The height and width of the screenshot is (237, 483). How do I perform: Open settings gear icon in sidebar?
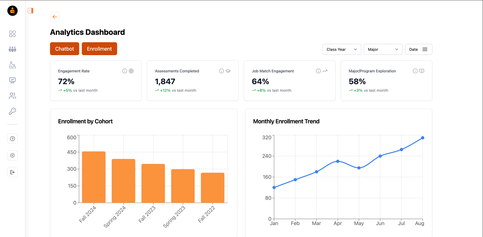(x=13, y=155)
